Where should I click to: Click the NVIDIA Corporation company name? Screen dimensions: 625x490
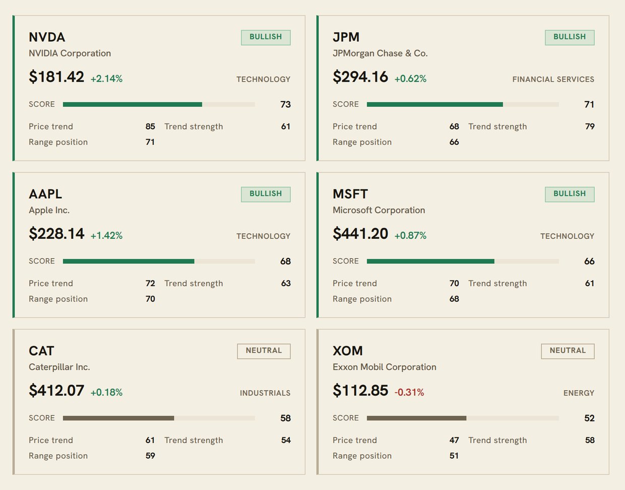coord(70,53)
